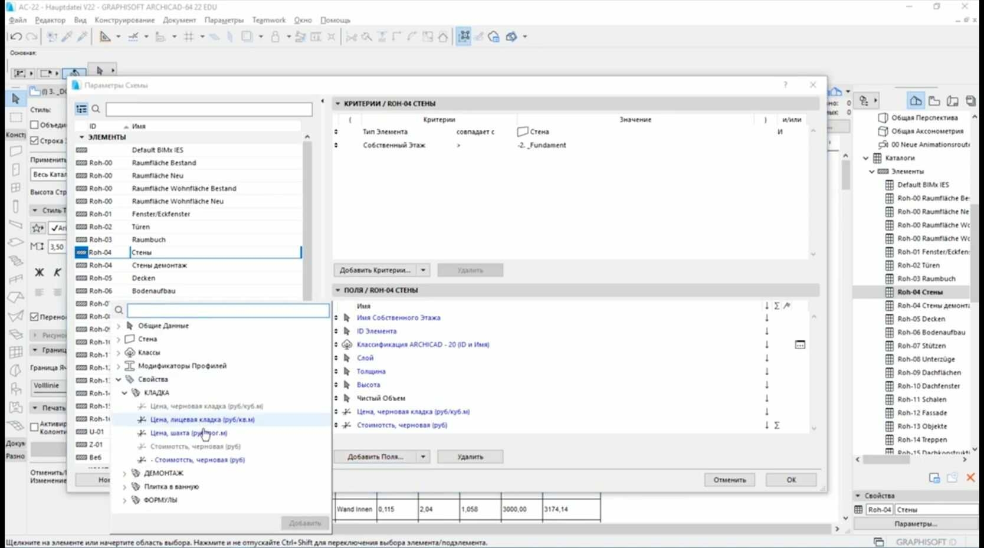The image size is (984, 548).
Task: Click the Добавить Критерии button
Action: coord(375,270)
